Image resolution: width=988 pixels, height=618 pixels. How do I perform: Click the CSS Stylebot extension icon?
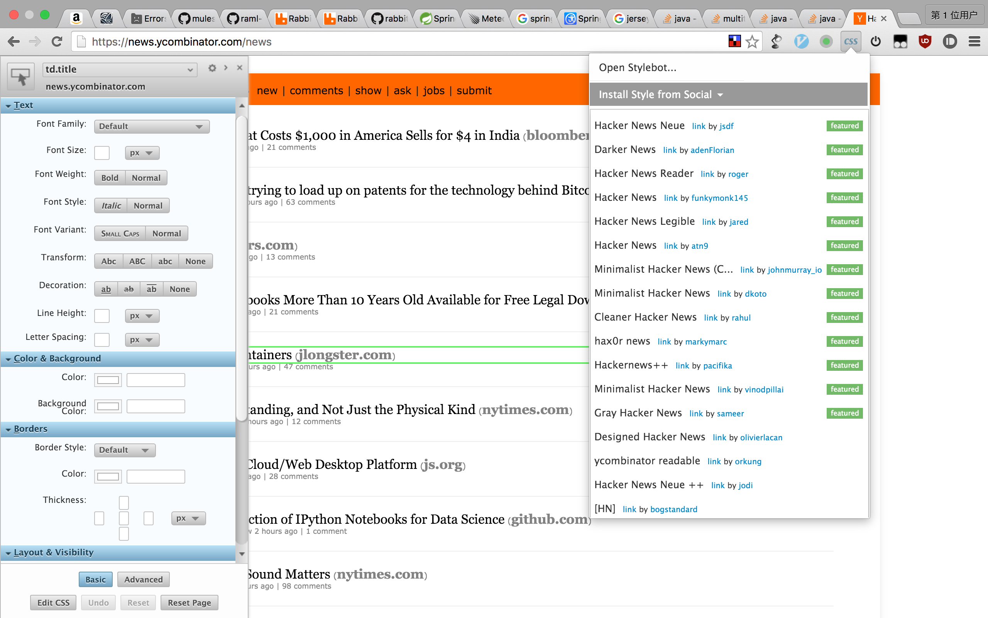click(851, 41)
